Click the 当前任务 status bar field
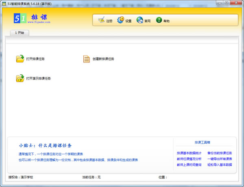The width and height of the screenshot is (244, 187). 91,177
